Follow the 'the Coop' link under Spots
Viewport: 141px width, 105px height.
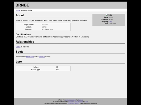pyautogui.click(x=30, y=57)
